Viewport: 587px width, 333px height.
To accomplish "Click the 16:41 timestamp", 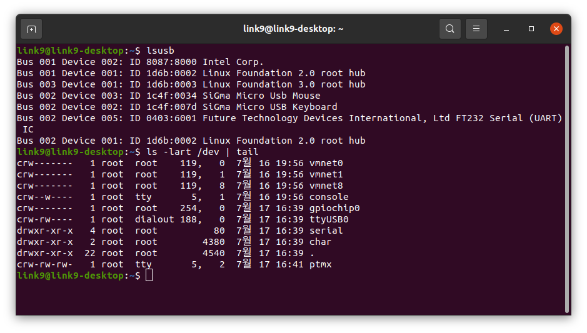I will point(289,264).
